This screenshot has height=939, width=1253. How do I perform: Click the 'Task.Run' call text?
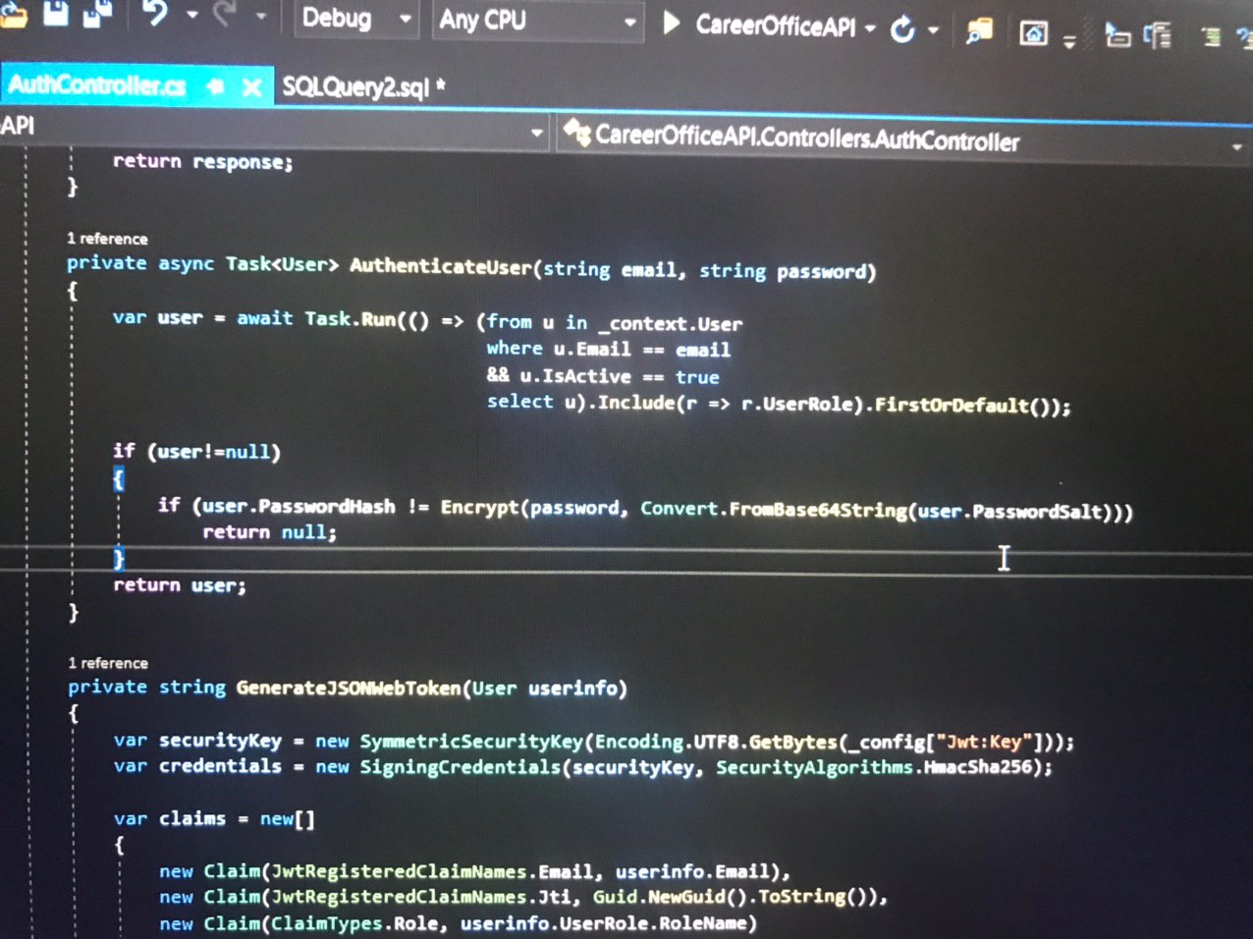tap(350, 319)
